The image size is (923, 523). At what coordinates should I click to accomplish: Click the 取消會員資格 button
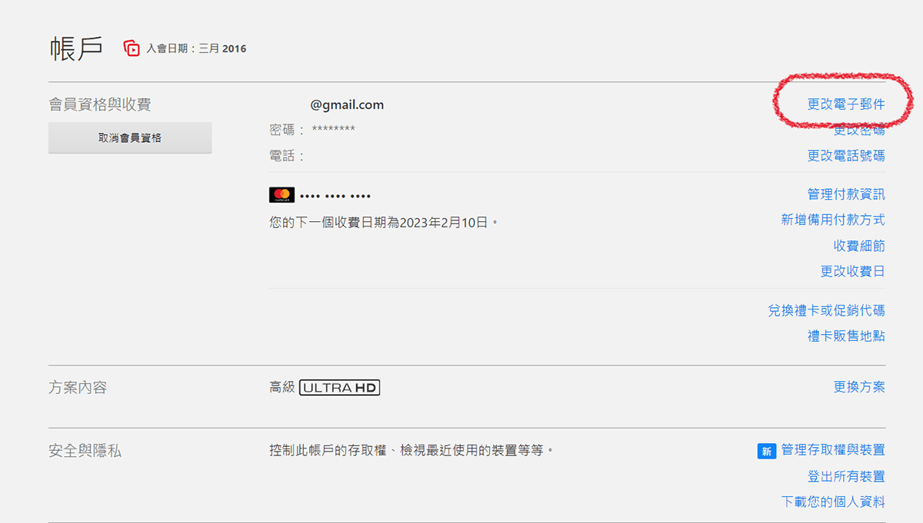[130, 138]
